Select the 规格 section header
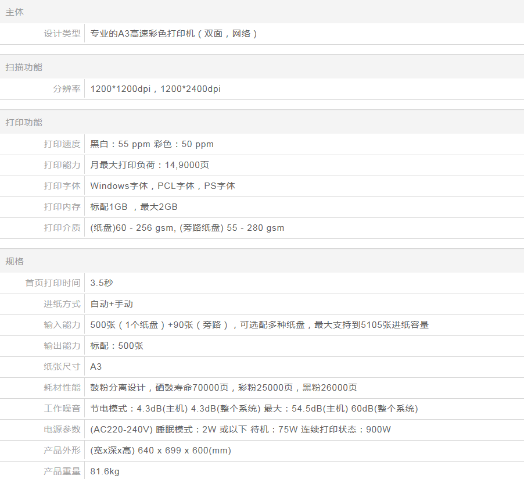This screenshot has width=524, height=479. click(15, 262)
